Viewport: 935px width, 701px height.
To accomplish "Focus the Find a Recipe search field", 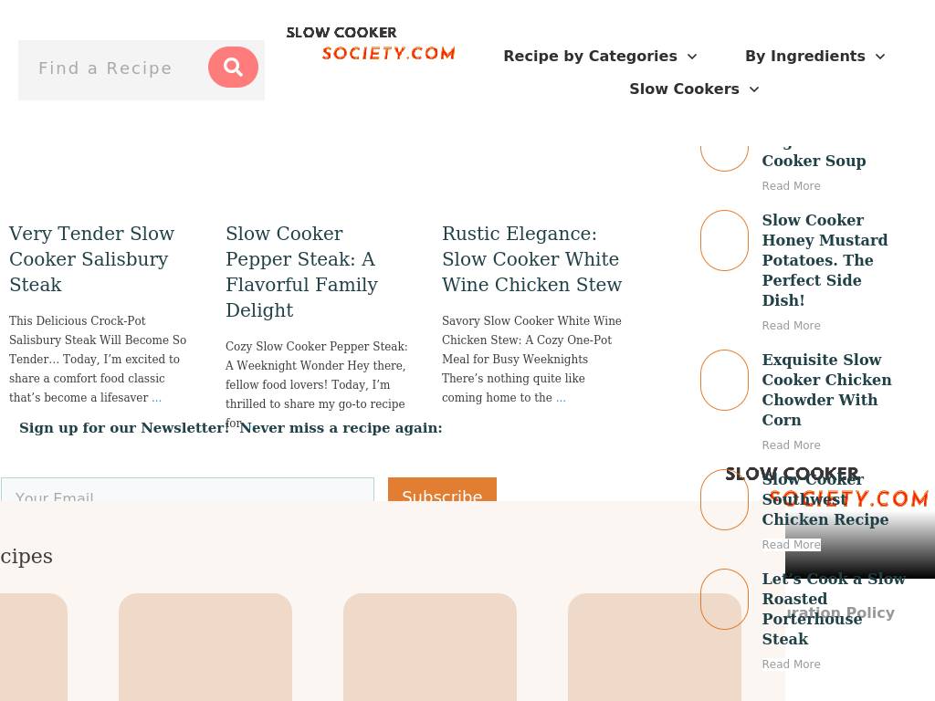I will [111, 68].
